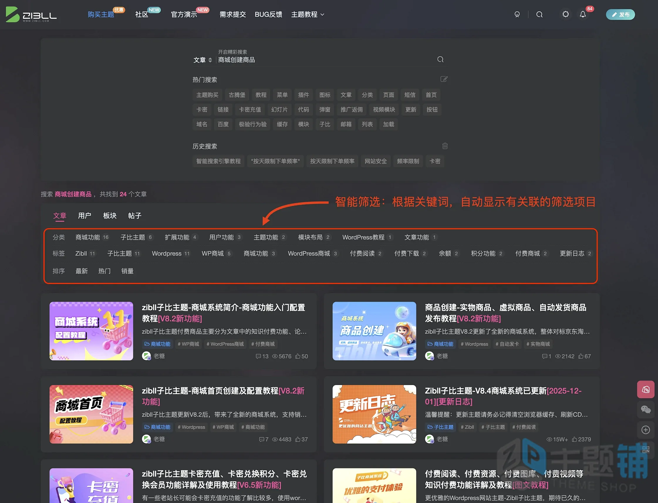Open the 社区 menu item
Screen dimensions: 658x503
click(141, 14)
